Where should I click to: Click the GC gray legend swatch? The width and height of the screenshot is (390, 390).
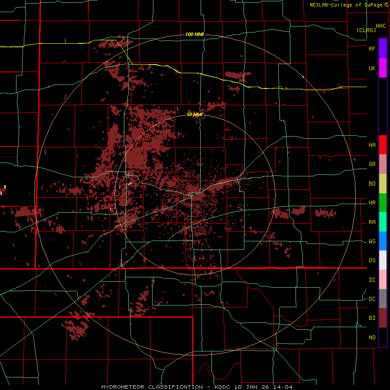(383, 299)
